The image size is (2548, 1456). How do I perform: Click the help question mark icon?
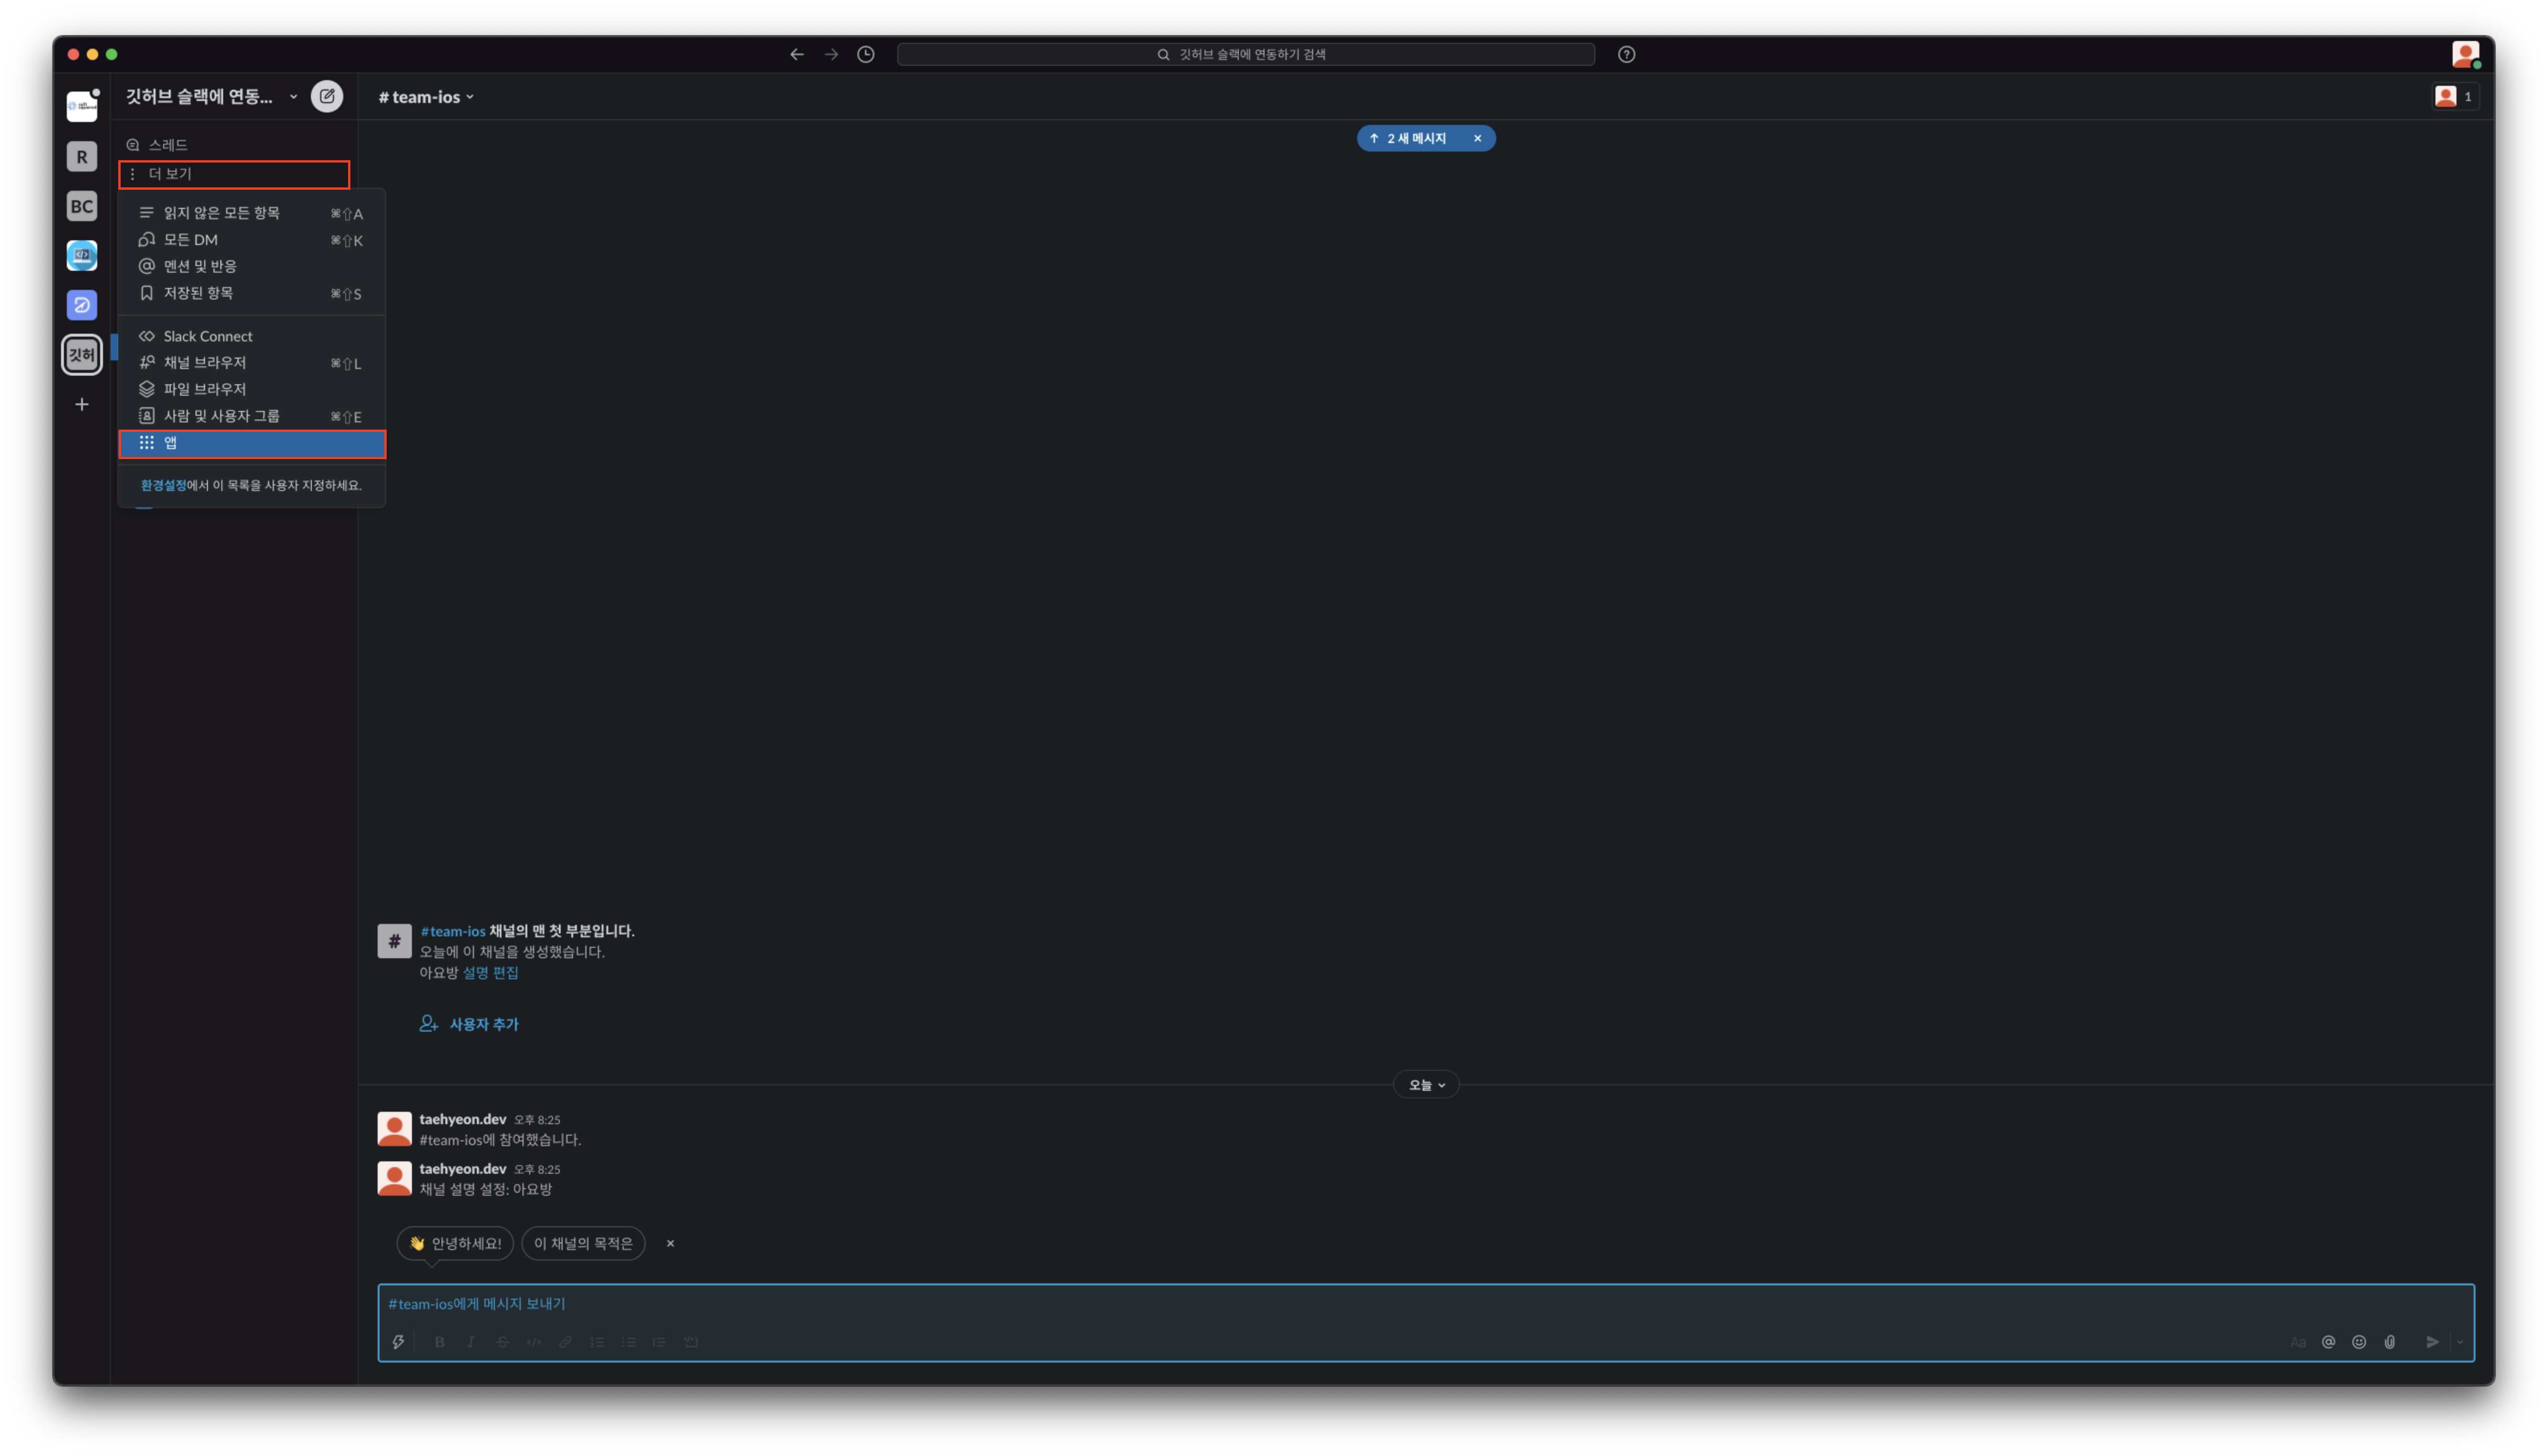point(1626,54)
